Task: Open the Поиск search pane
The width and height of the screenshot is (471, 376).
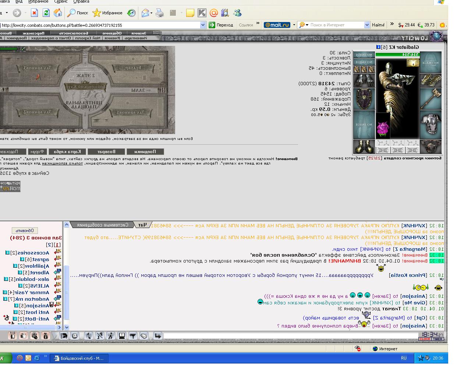Action: click(78, 13)
